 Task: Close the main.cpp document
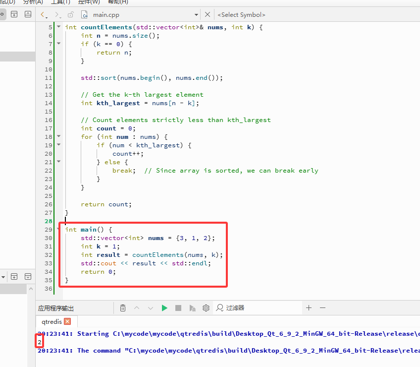pos(208,14)
